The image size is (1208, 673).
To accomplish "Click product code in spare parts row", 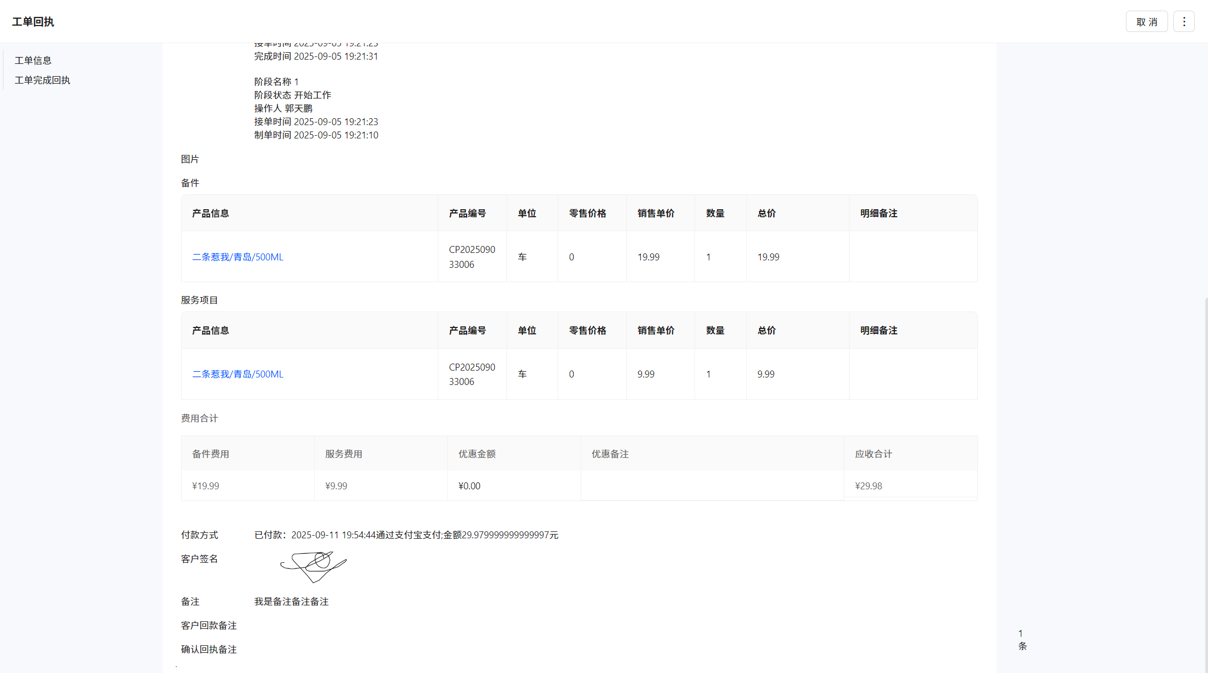I will click(471, 257).
